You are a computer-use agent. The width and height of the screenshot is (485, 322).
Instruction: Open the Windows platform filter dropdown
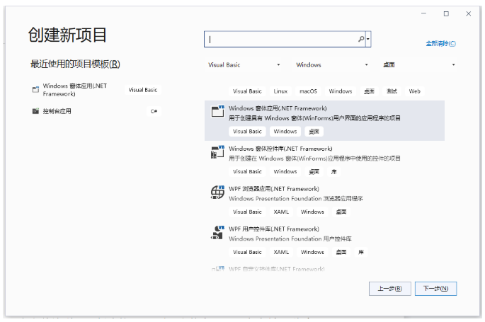[x=331, y=65]
